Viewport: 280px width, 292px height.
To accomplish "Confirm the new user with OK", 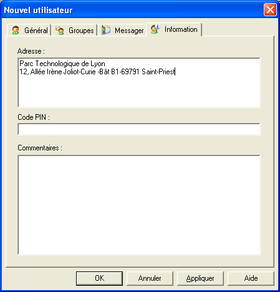I will point(99,278).
